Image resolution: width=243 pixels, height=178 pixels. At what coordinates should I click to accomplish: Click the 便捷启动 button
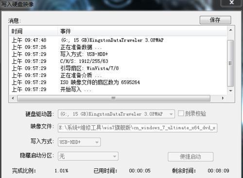191,157
